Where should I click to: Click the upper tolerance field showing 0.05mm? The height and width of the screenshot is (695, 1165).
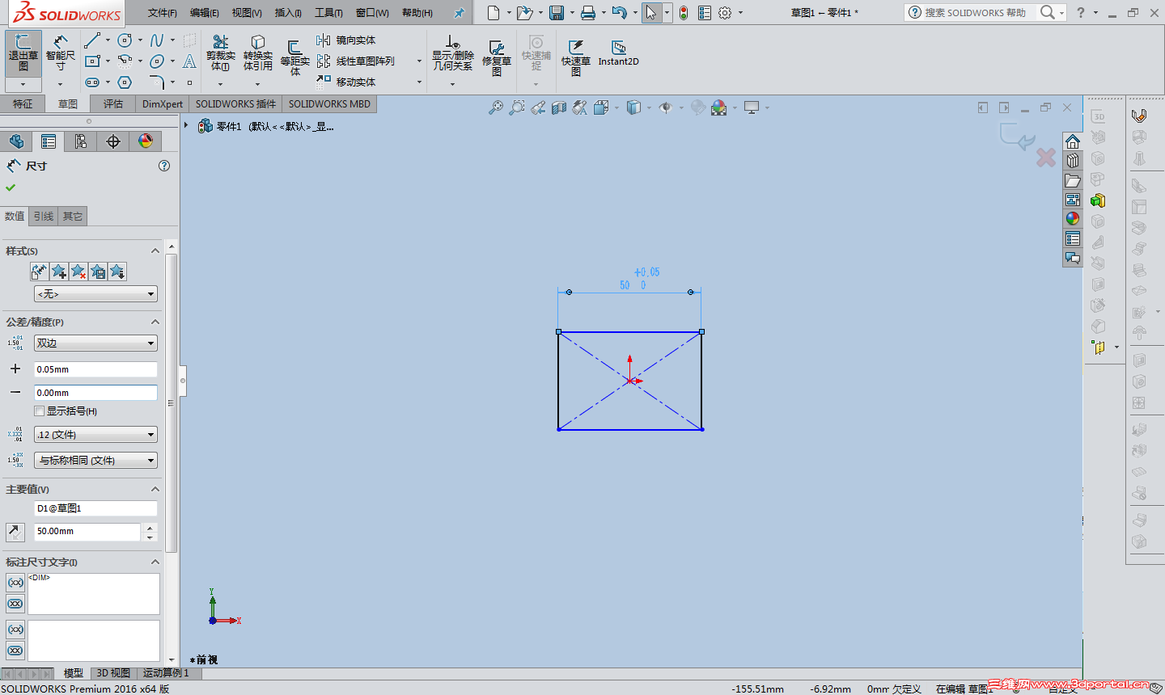click(x=95, y=369)
